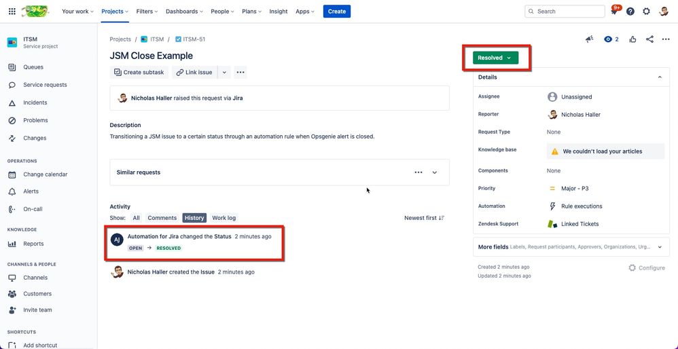Screen dimensions: 678x349
Task: Open the Resolved status dropdown
Action: pyautogui.click(x=495, y=58)
